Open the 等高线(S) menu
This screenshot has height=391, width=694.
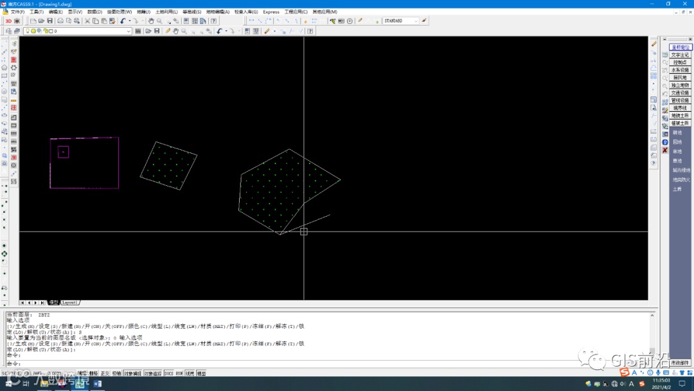[x=191, y=12]
